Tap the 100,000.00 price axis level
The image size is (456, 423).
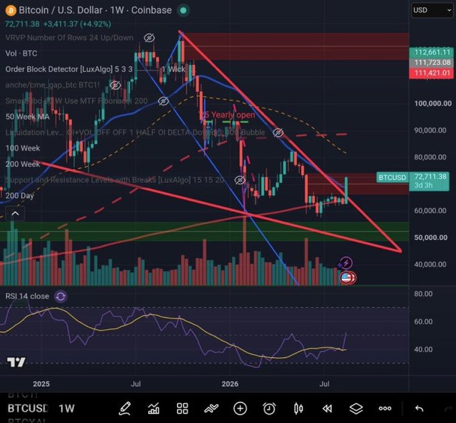433,103
